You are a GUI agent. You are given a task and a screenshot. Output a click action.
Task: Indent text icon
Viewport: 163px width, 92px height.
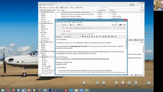pyautogui.click(x=106, y=37)
